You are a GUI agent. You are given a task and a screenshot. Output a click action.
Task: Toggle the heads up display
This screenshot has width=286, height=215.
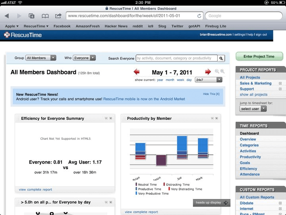coord(211,203)
